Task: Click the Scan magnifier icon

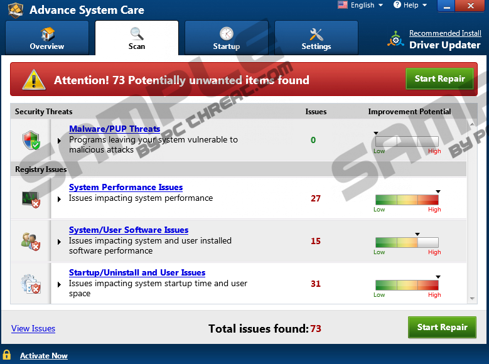Action: coord(137,34)
